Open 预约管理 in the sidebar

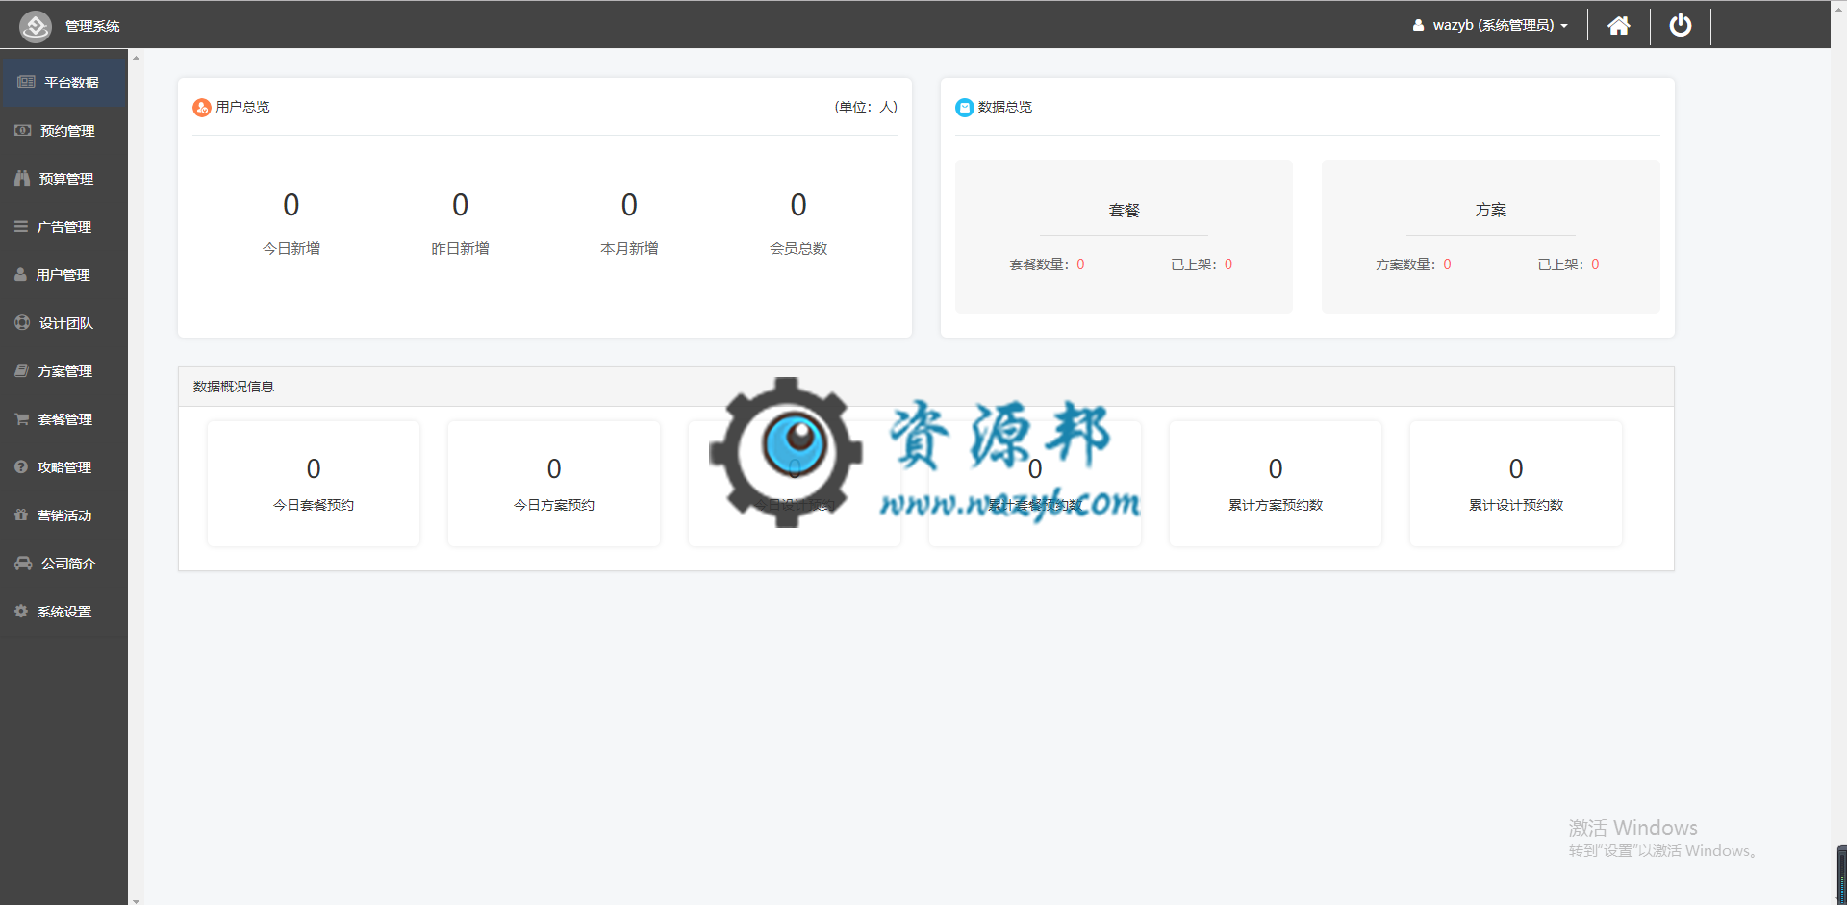coord(63,131)
